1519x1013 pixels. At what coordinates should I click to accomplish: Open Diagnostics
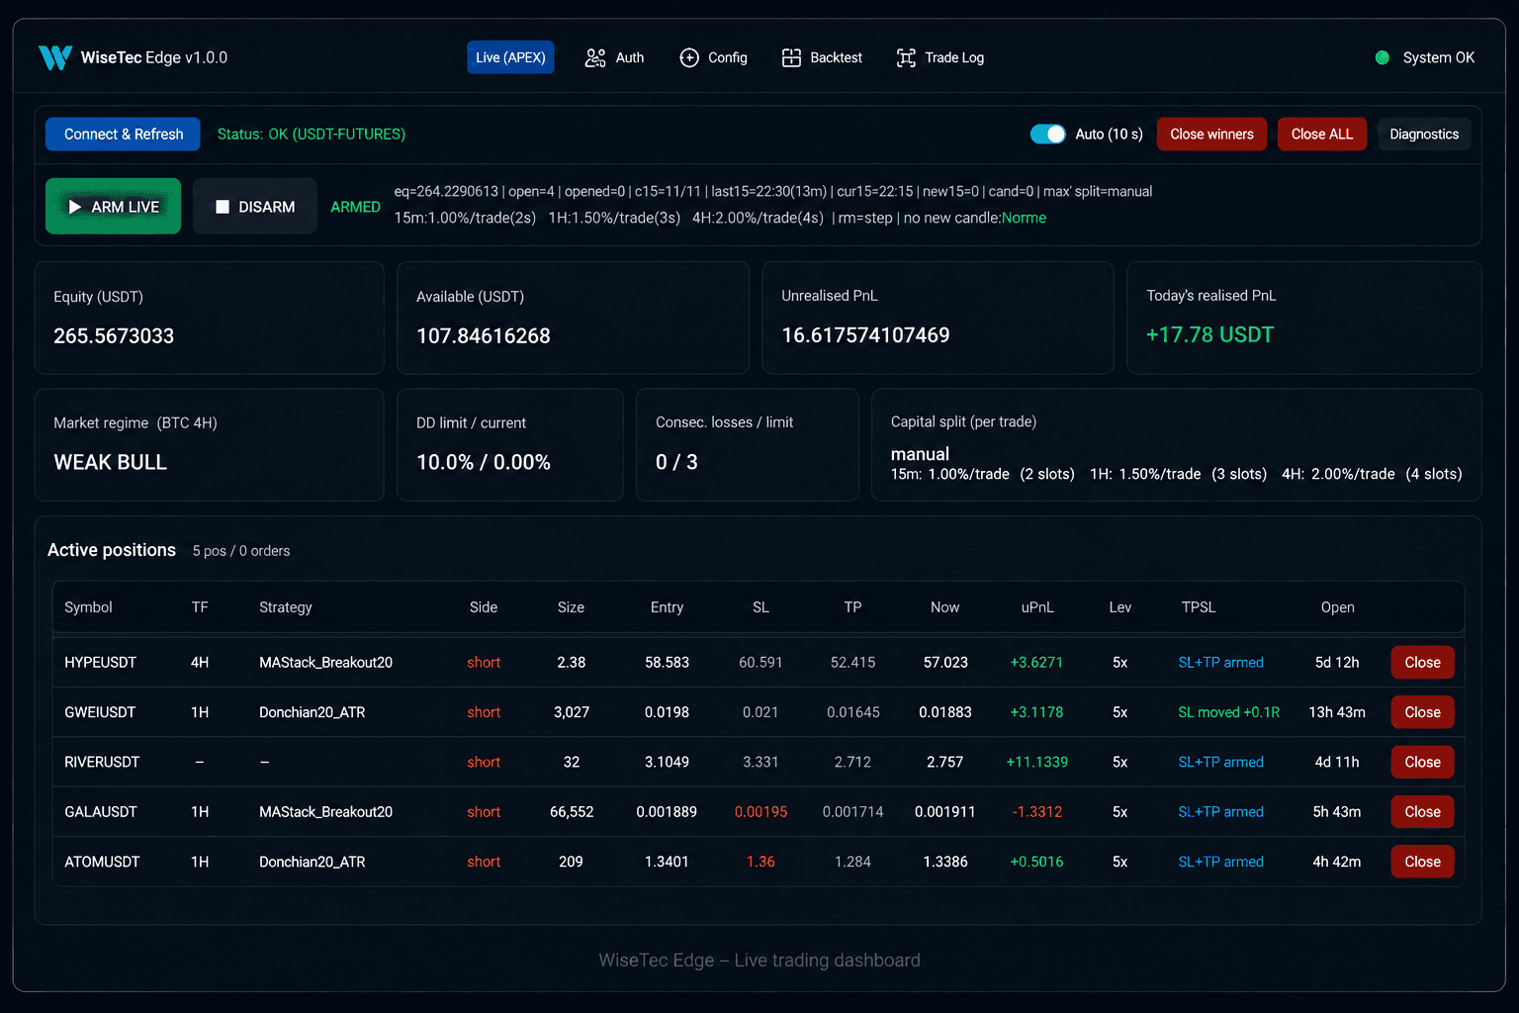pyautogui.click(x=1424, y=134)
